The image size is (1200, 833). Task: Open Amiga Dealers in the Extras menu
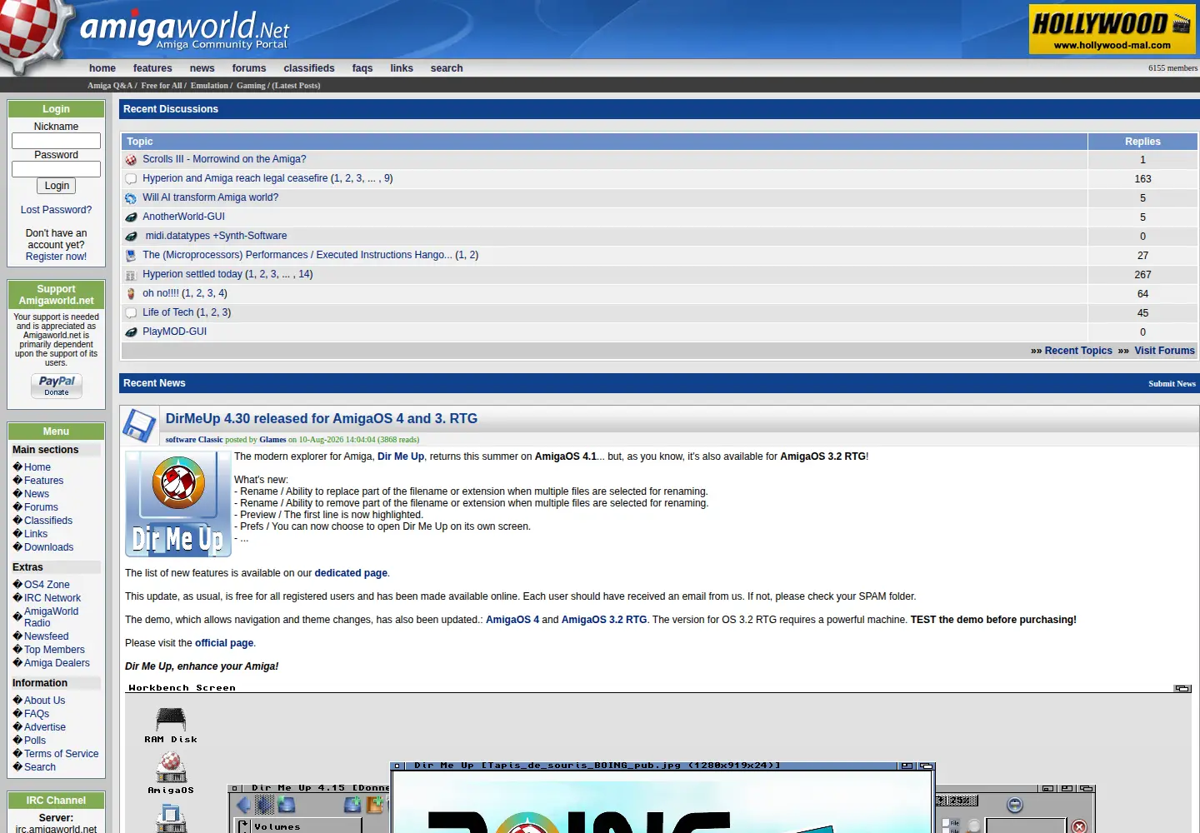click(57, 663)
